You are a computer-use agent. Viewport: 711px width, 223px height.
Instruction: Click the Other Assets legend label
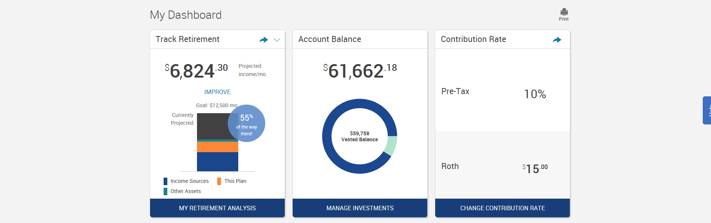[x=186, y=191]
